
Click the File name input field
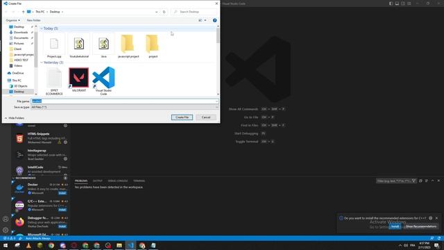(x=123, y=101)
